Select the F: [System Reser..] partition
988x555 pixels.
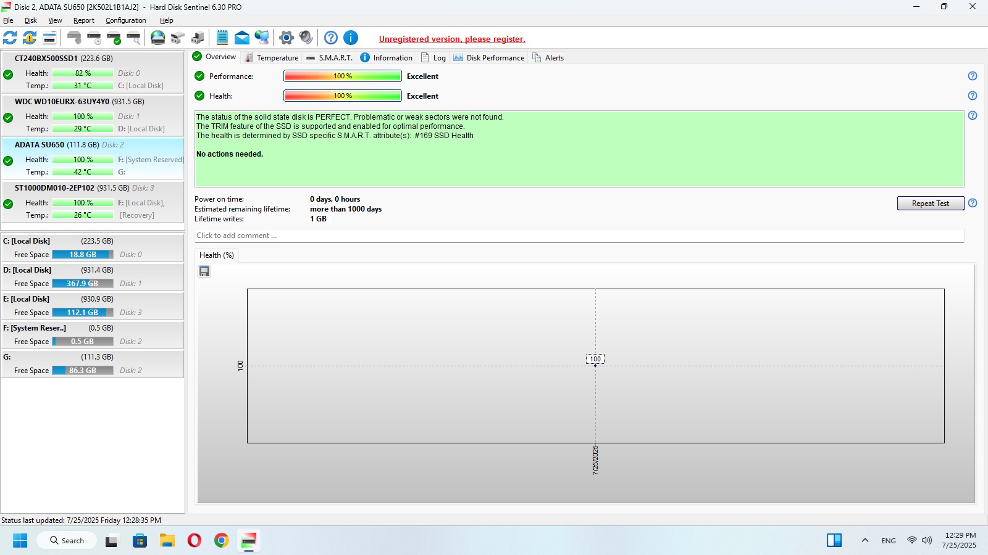93,334
